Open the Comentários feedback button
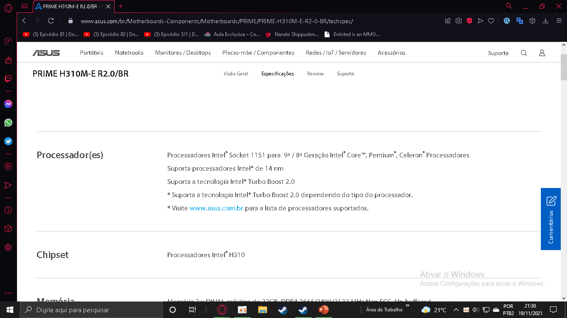Screen dimensions: 567x318 click(x=551, y=219)
